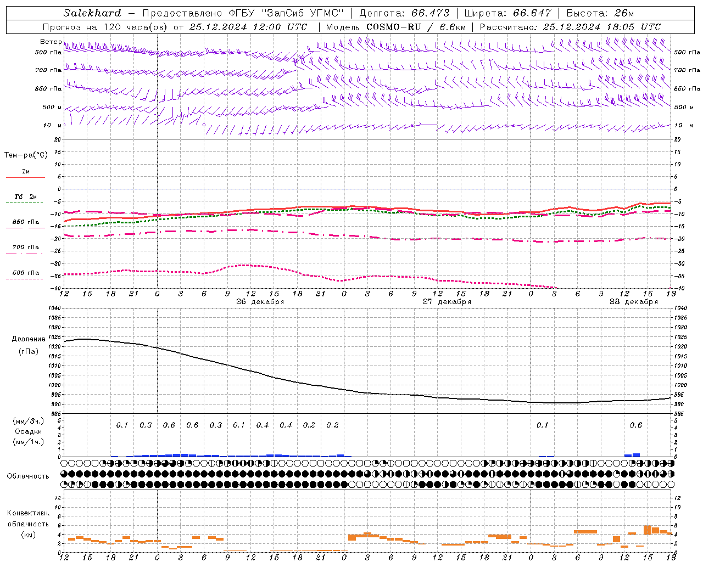This screenshot has width=703, height=562.
Task: Click the 'Давление' pressure panel label
Action: click(29, 339)
